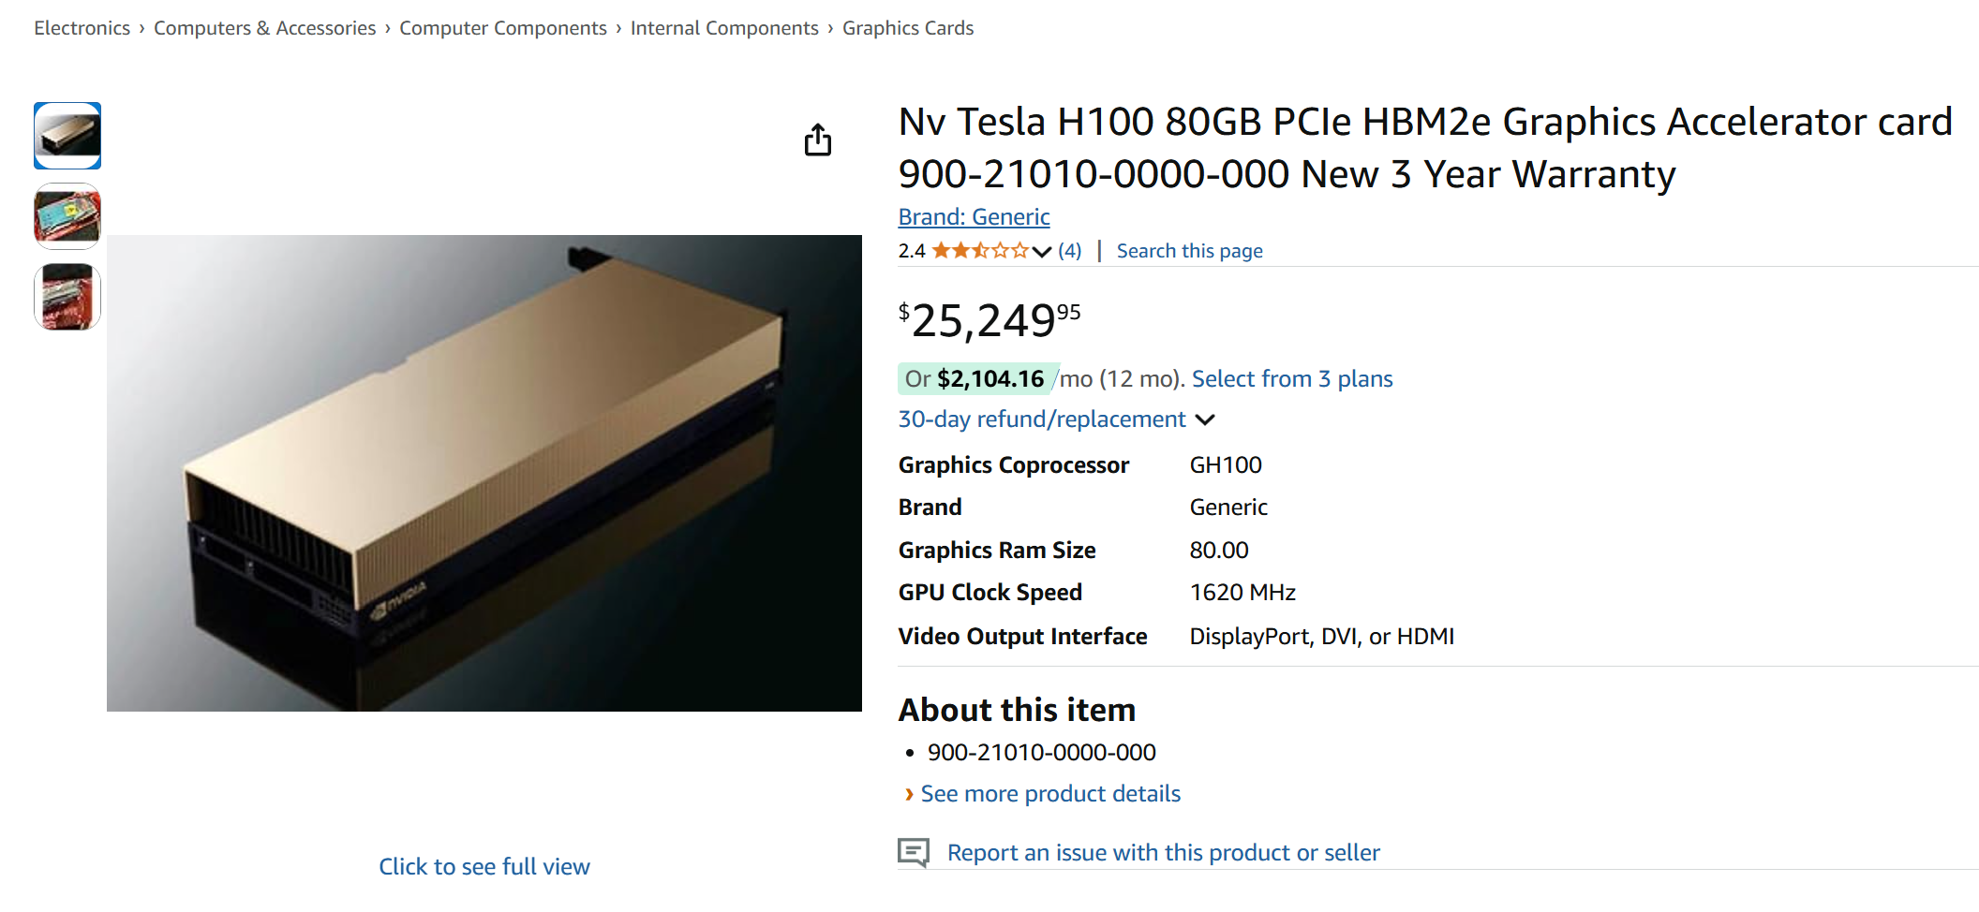Screen dimensions: 1979x912
Task: Open the (4) reviews count link
Action: coord(1070,251)
